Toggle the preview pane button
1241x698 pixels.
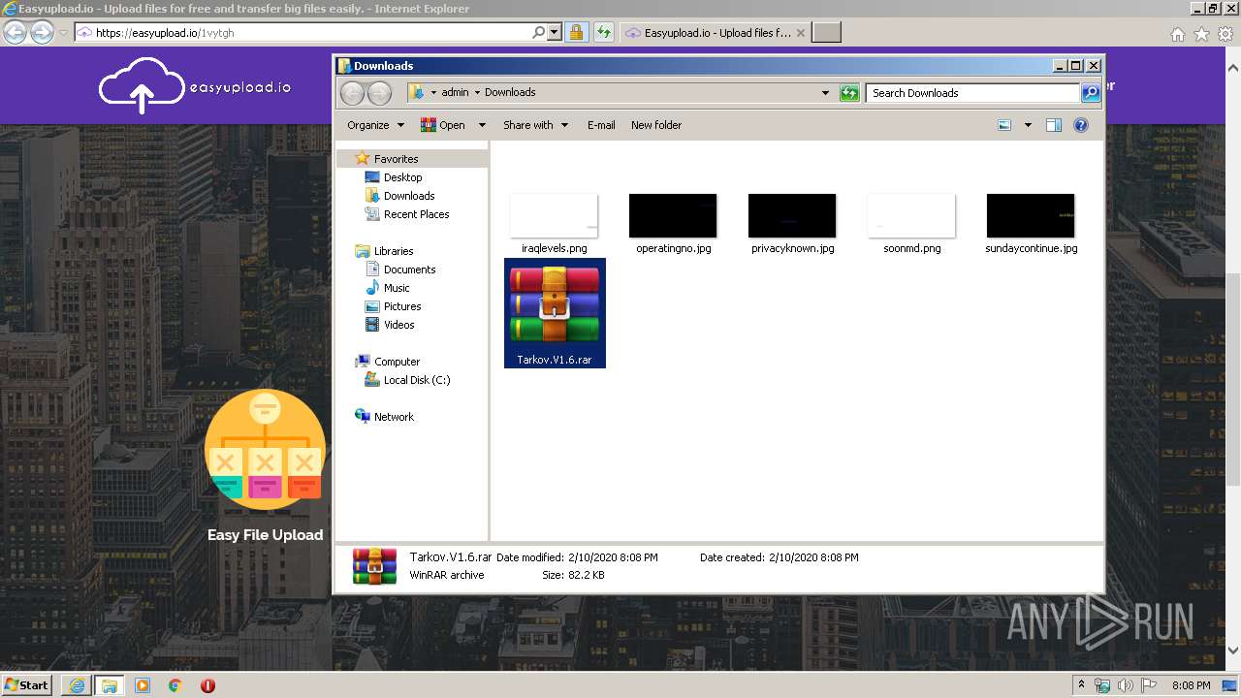click(1054, 125)
